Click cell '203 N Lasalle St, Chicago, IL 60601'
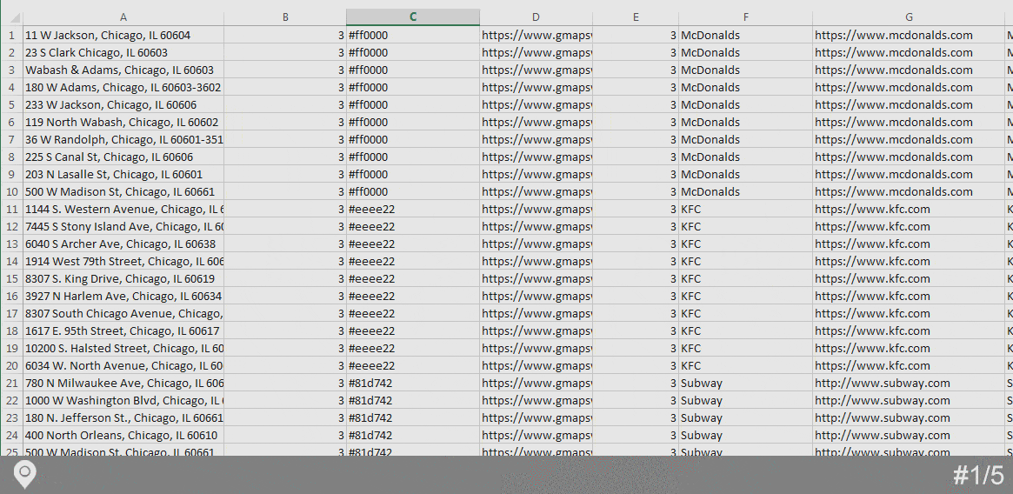 click(x=123, y=175)
